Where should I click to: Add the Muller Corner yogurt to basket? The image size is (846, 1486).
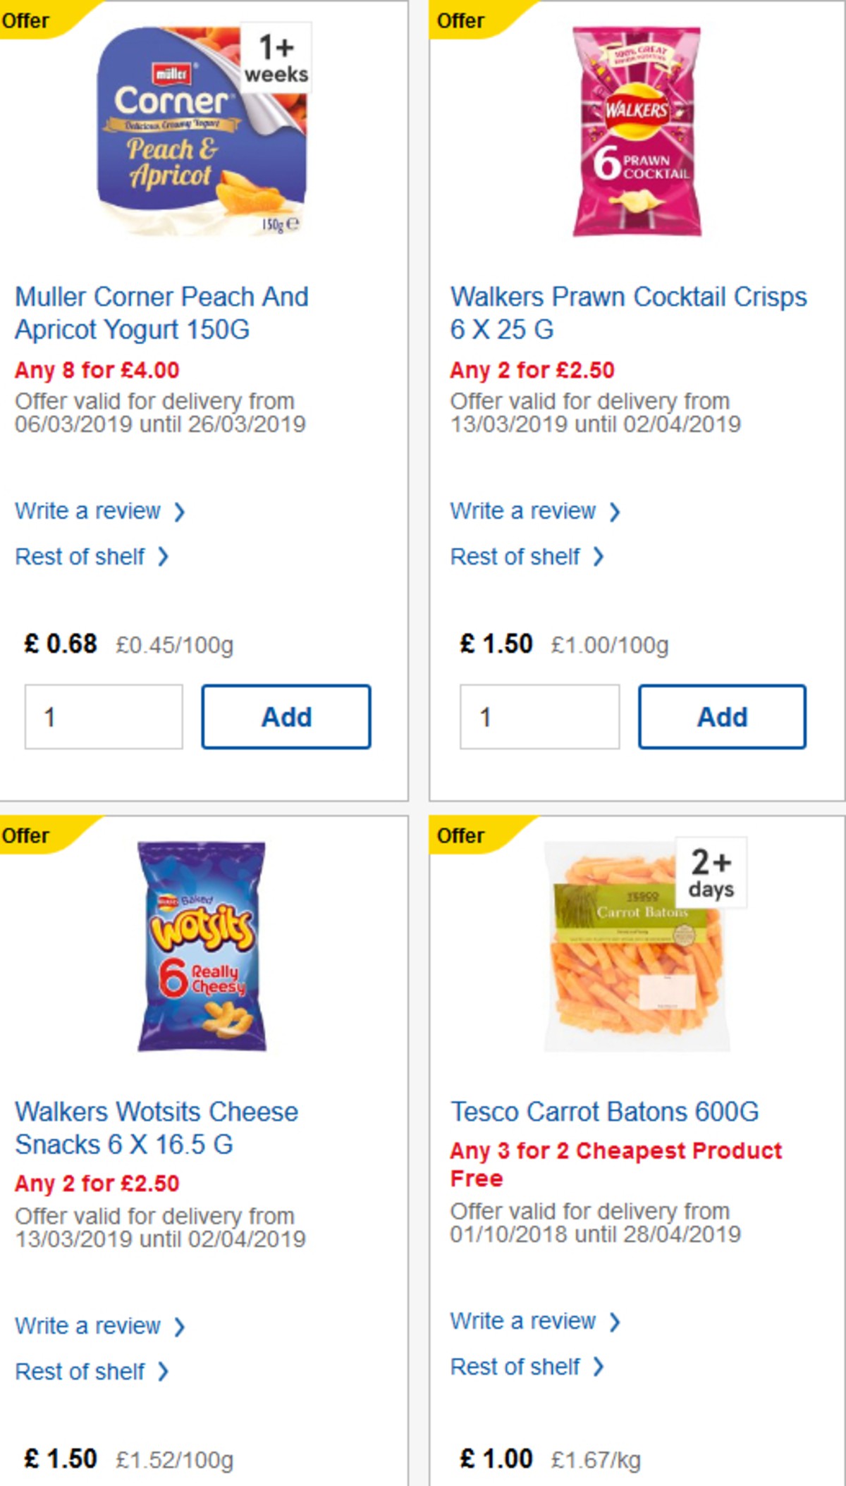coord(286,717)
